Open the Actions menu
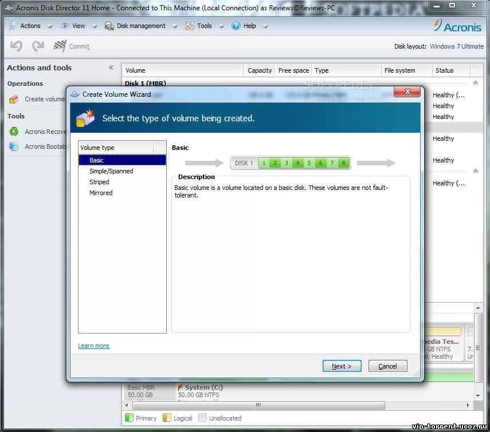Image resolution: width=490 pixels, height=432 pixels. pos(30,26)
